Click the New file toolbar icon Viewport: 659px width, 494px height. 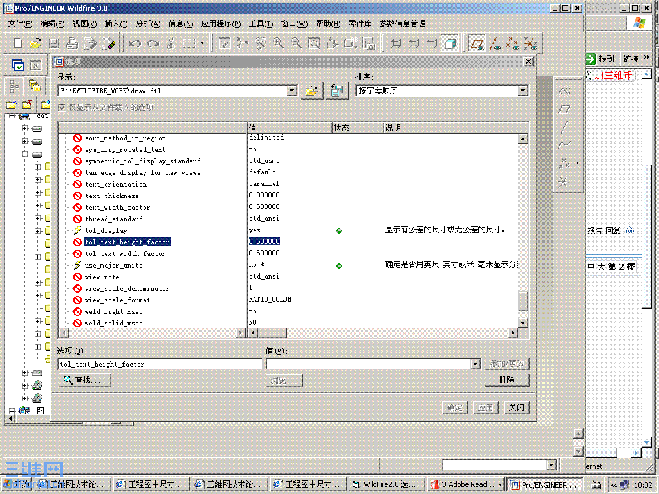click(18, 43)
